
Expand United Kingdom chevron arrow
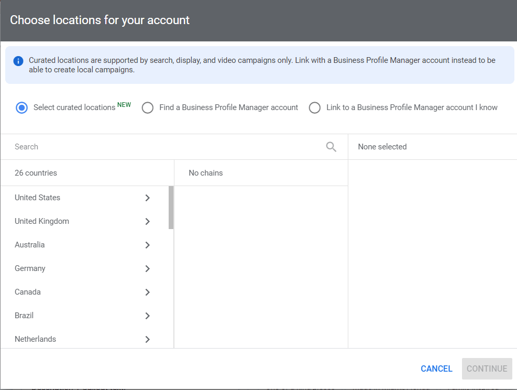click(x=147, y=221)
